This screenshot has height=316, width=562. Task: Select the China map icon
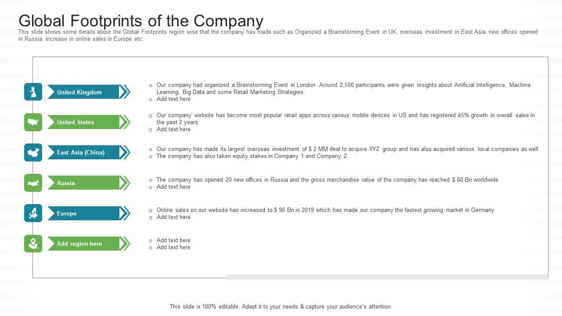click(x=33, y=152)
